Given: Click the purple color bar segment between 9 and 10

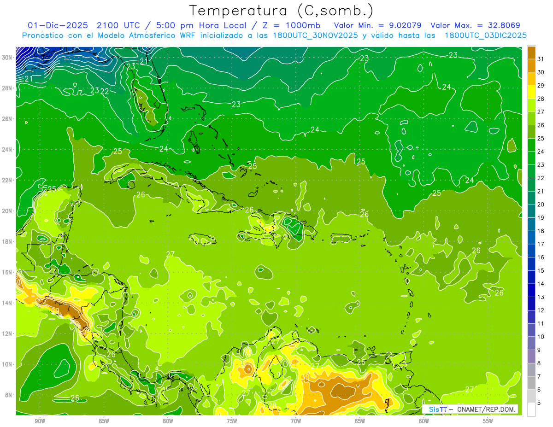Looking at the screenshot, I should coord(531,344).
